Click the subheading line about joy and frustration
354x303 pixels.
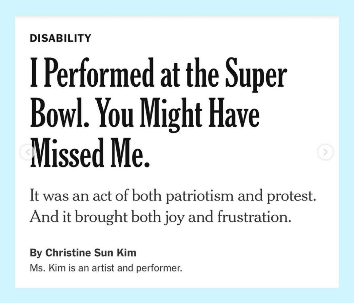click(x=160, y=217)
